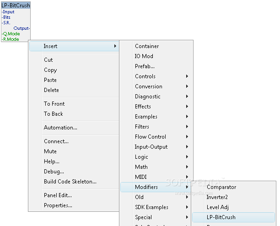Viewport: 280px width, 226px height.
Task: Bring module To Front
Action: pyautogui.click(x=74, y=104)
